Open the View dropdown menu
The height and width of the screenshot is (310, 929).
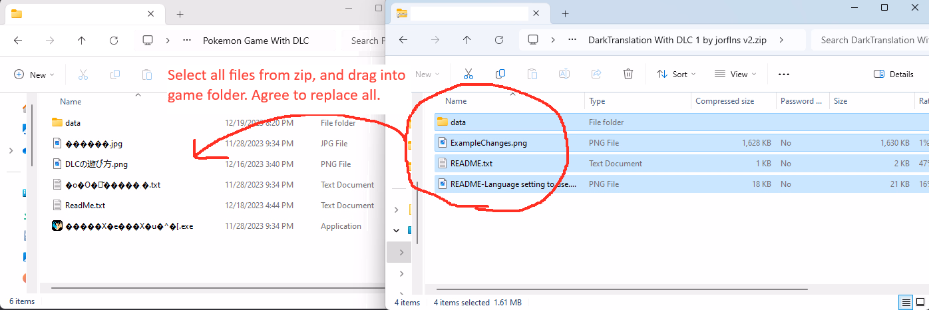click(x=734, y=75)
